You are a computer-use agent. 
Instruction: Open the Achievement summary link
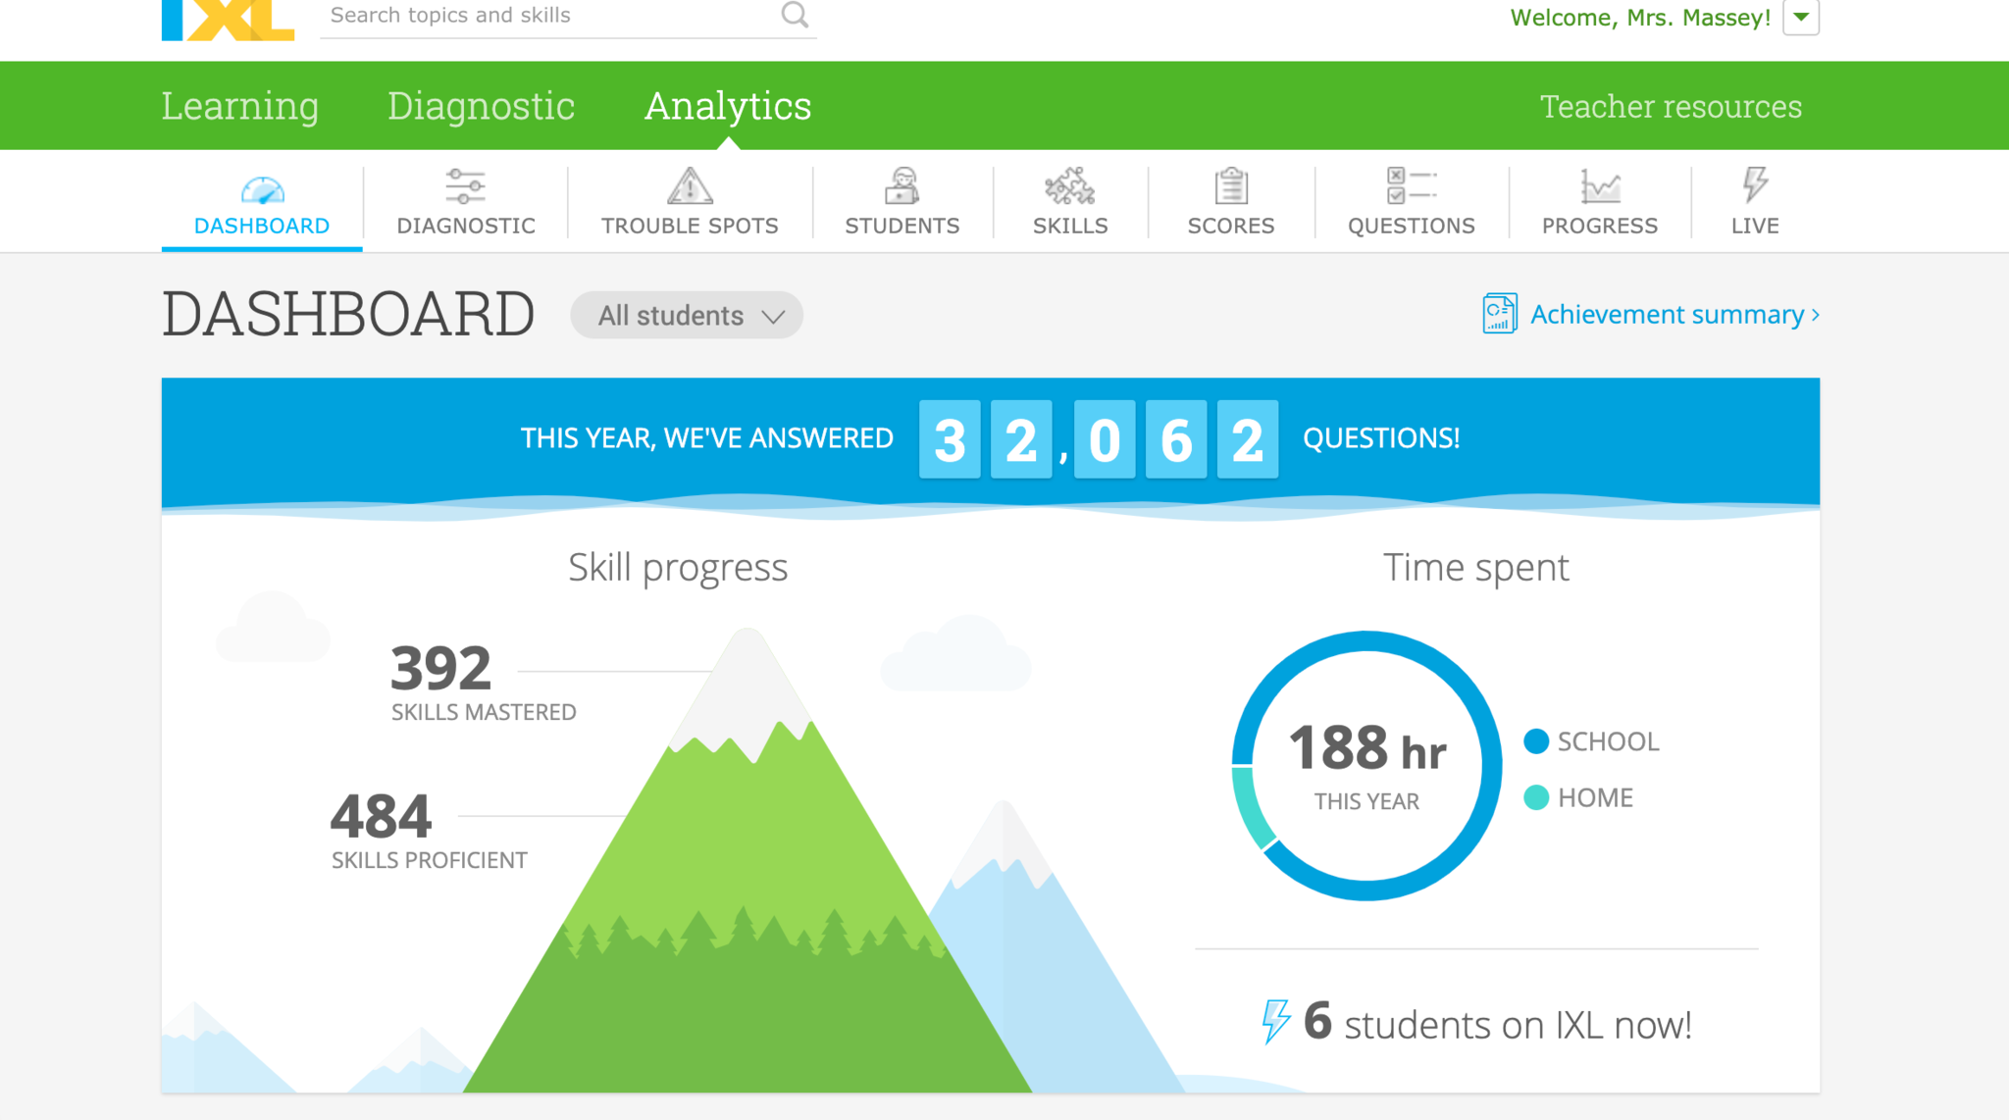(1666, 315)
